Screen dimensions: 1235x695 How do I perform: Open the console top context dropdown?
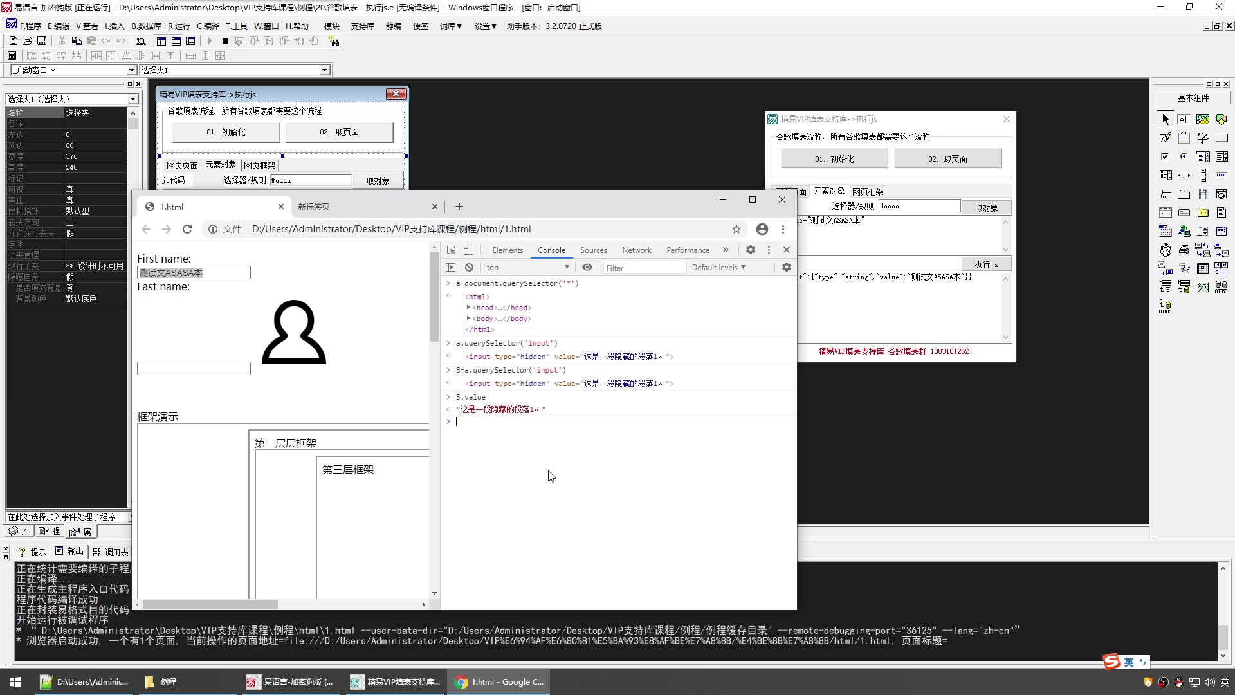coord(528,267)
